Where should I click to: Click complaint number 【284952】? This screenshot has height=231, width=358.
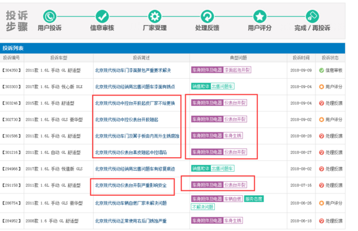click(11, 221)
